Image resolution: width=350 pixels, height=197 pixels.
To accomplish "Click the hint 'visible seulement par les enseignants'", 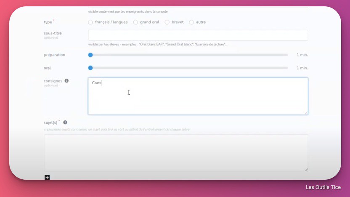I will 128,12.
